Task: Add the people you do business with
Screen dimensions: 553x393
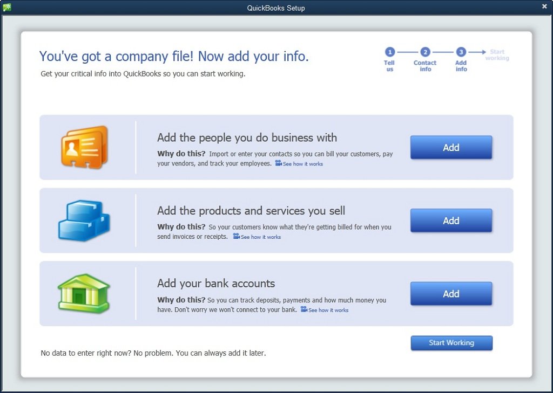Action: pos(451,147)
